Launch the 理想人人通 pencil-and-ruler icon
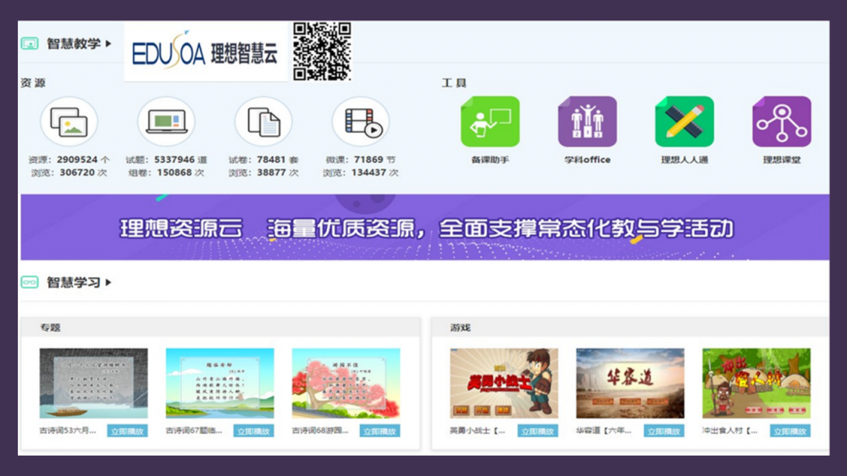Viewport: 847px width, 476px height. pos(684,122)
